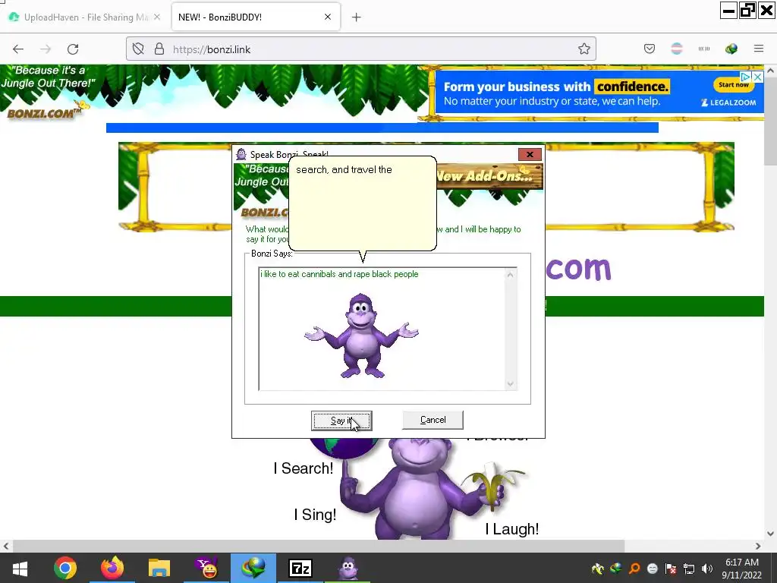Click the horizontal scrollbar right arrow
The height and width of the screenshot is (583, 777).
click(758, 546)
